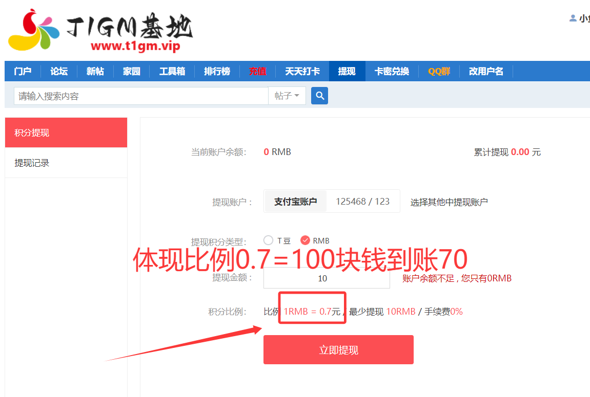The image size is (590, 397).
Task: Click the 请输入搜索内容 search box
Action: (x=136, y=96)
